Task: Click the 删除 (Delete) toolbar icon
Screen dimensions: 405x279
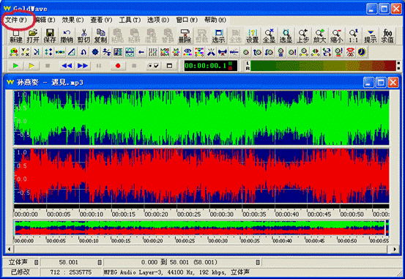Action: [x=185, y=36]
